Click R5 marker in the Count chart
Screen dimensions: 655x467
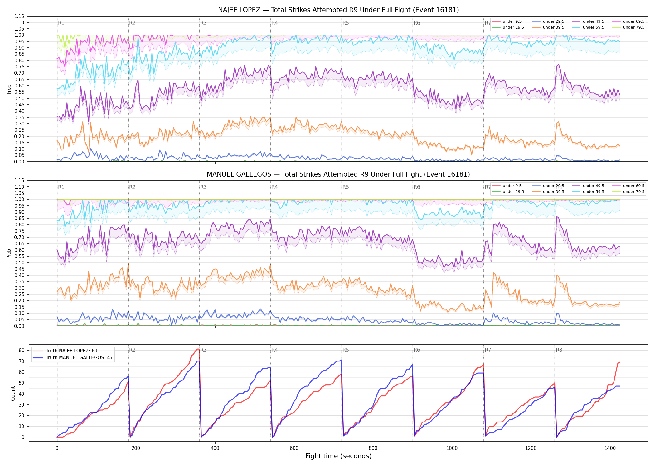point(346,350)
